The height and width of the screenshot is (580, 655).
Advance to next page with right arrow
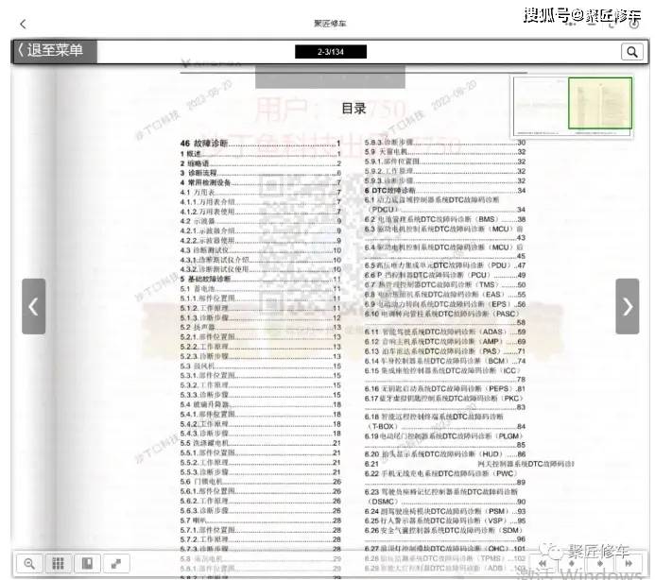[x=627, y=306]
